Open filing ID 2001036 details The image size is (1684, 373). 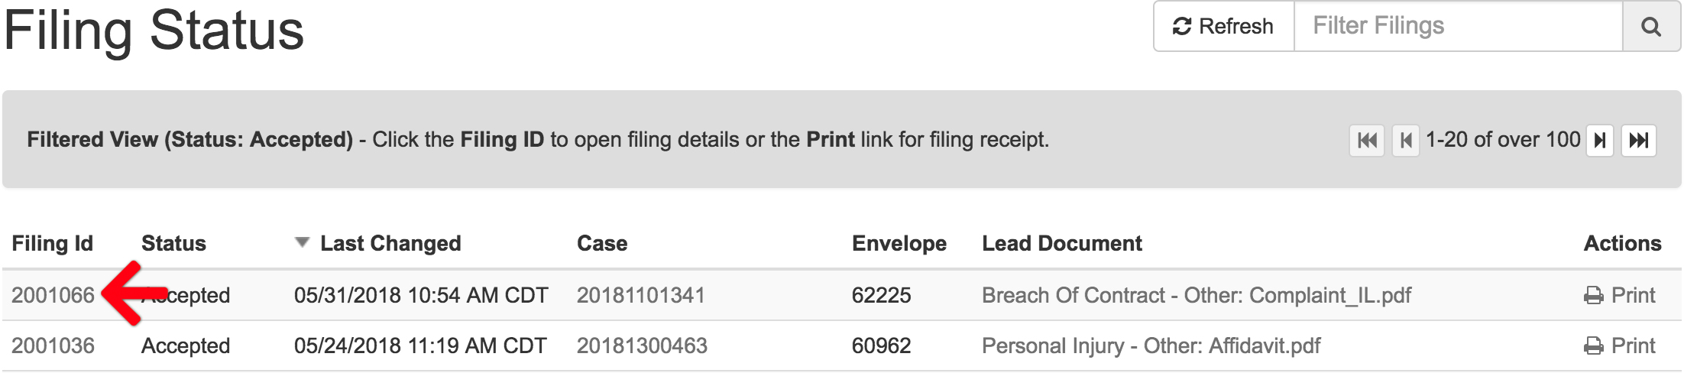pos(53,345)
